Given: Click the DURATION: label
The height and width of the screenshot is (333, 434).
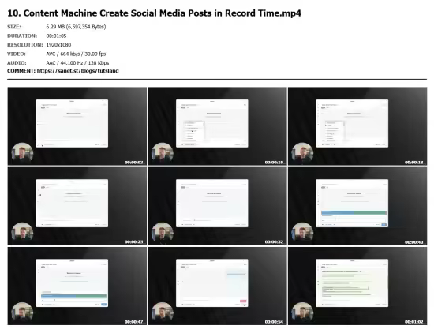Looking at the screenshot, I should tap(22, 36).
